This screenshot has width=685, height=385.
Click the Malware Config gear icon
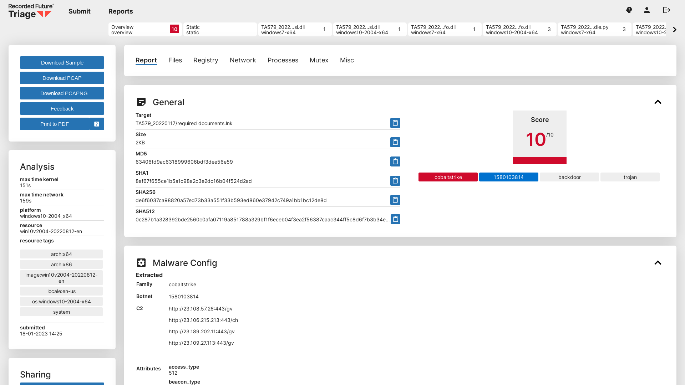tap(141, 263)
